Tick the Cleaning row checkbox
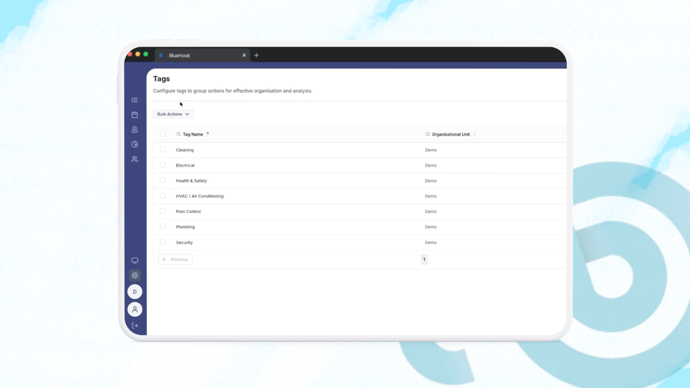Screen dimensions: 690x388 (x=163, y=150)
